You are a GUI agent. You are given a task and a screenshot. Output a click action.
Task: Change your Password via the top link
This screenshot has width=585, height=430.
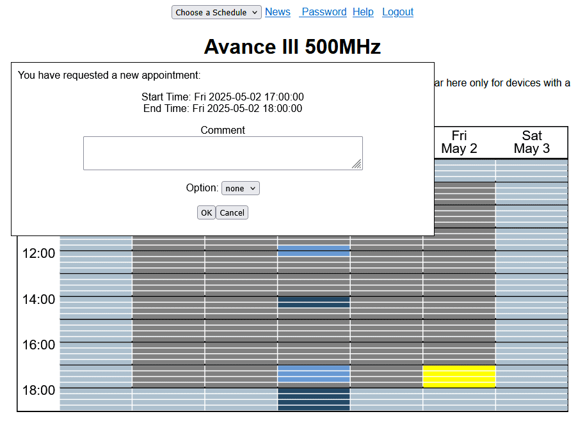pyautogui.click(x=323, y=12)
